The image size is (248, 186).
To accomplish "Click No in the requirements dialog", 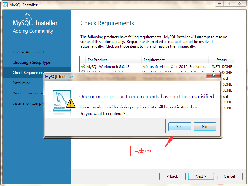I will [205, 127].
